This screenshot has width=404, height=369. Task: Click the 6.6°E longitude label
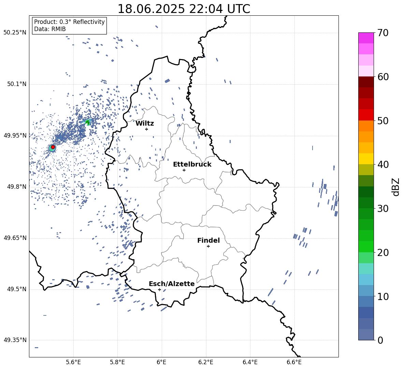tap(294, 362)
